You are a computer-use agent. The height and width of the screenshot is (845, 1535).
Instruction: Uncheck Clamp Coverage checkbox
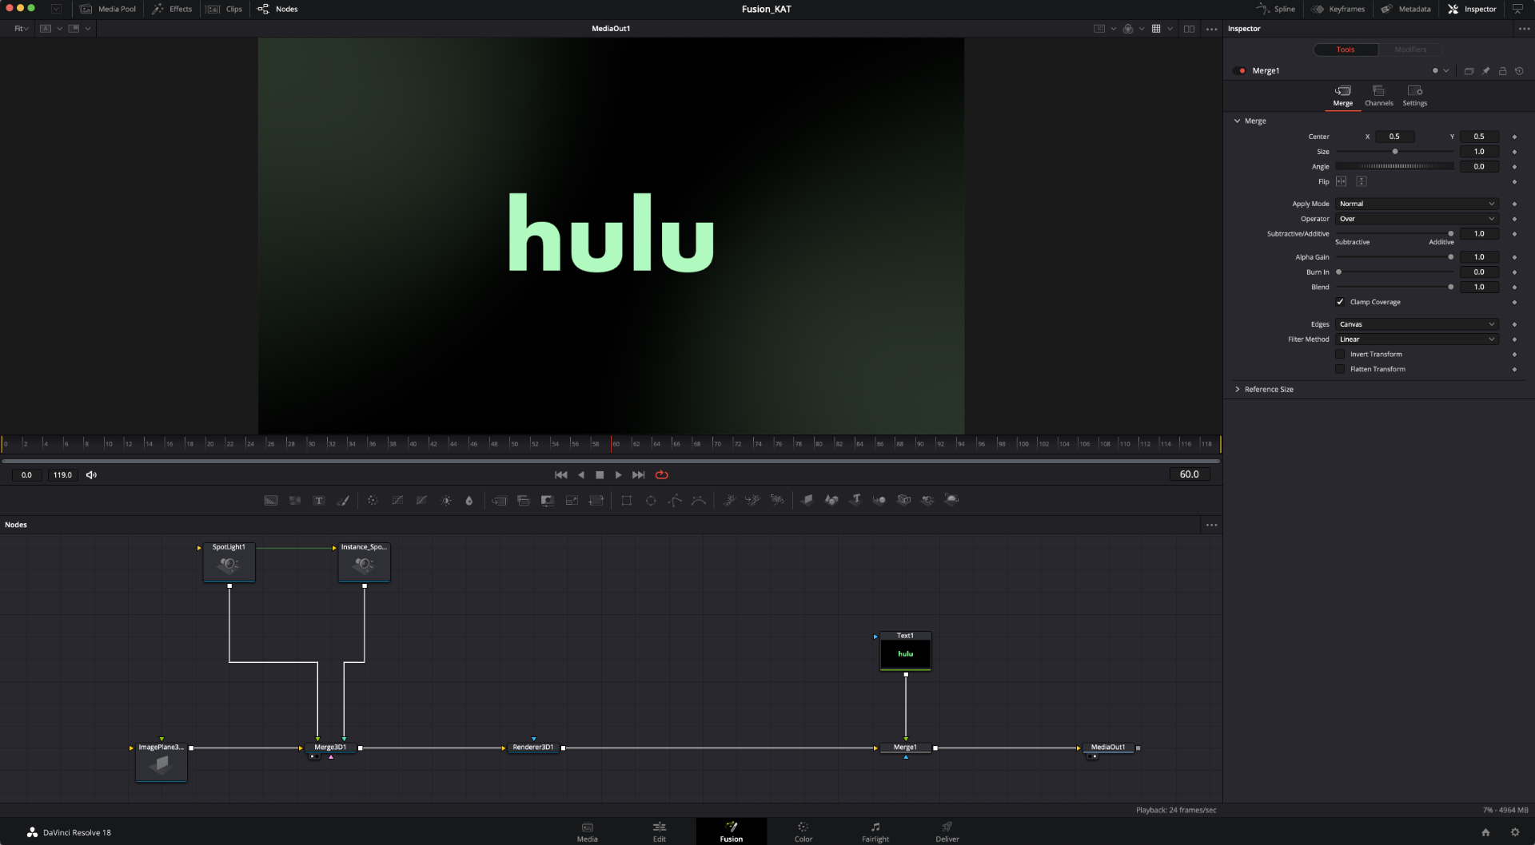[1341, 302]
